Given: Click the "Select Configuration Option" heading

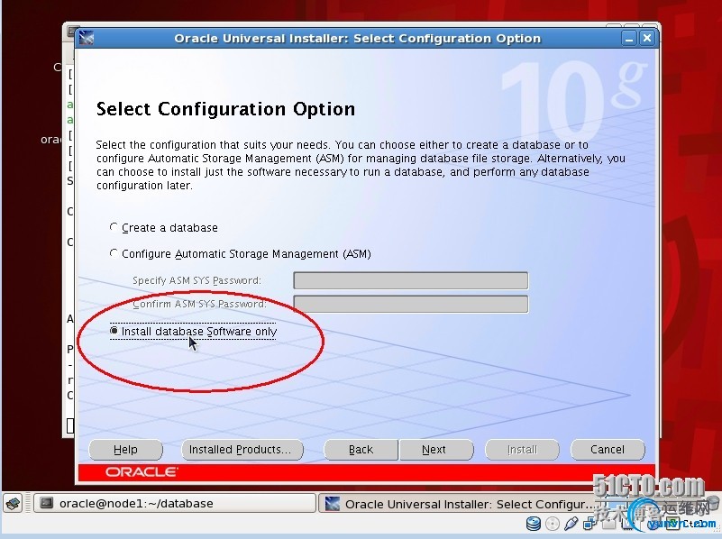Looking at the screenshot, I should [x=225, y=109].
